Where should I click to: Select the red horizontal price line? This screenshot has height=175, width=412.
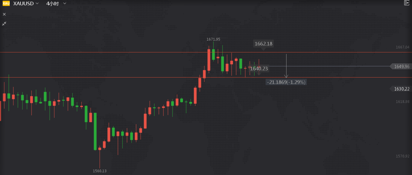[x=194, y=52]
